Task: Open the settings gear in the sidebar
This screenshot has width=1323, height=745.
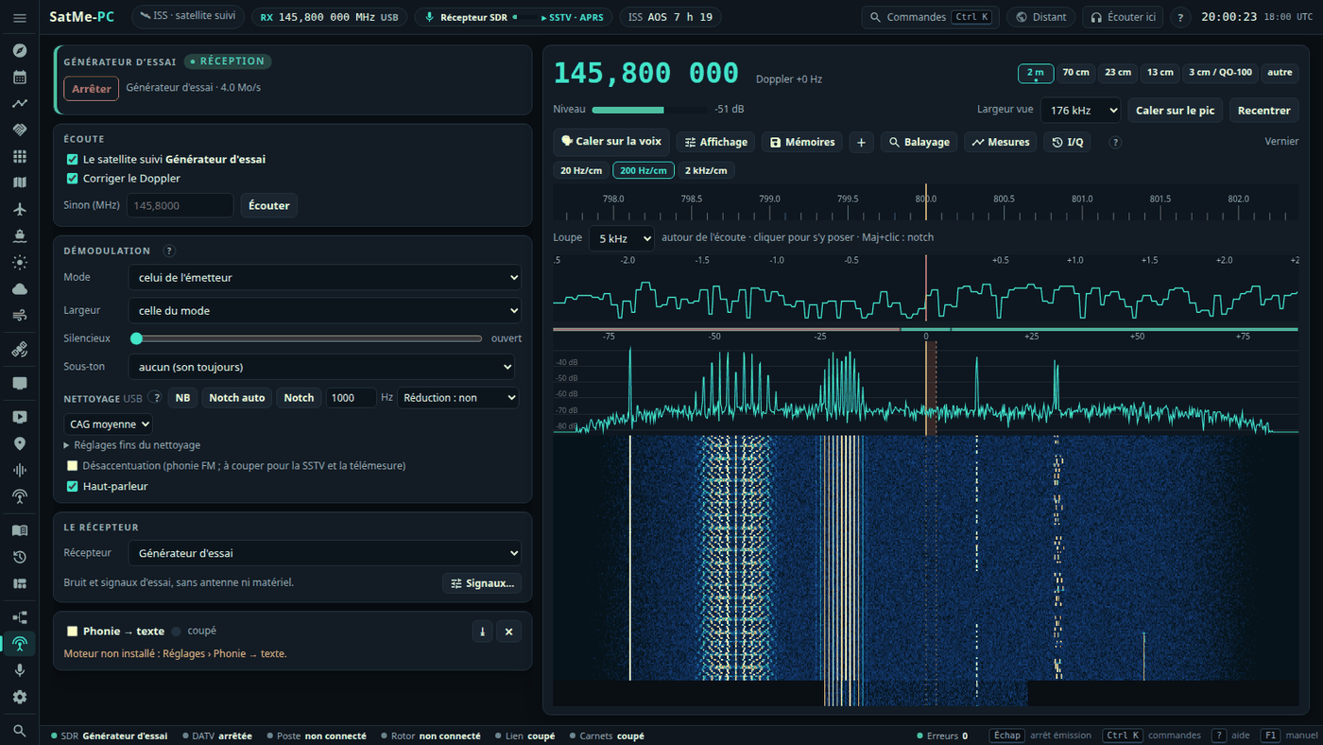Action: click(x=20, y=697)
